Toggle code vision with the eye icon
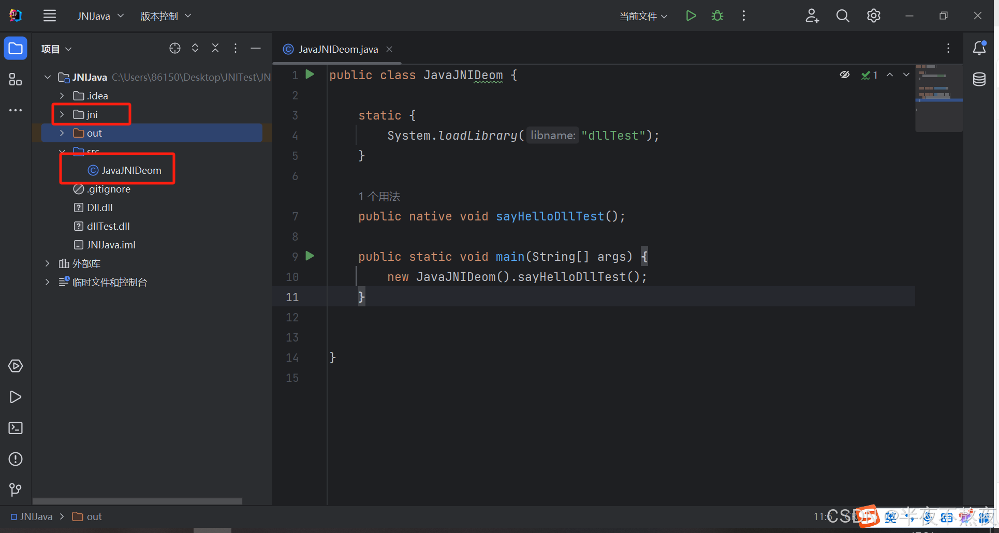Image resolution: width=999 pixels, height=533 pixels. (x=845, y=75)
